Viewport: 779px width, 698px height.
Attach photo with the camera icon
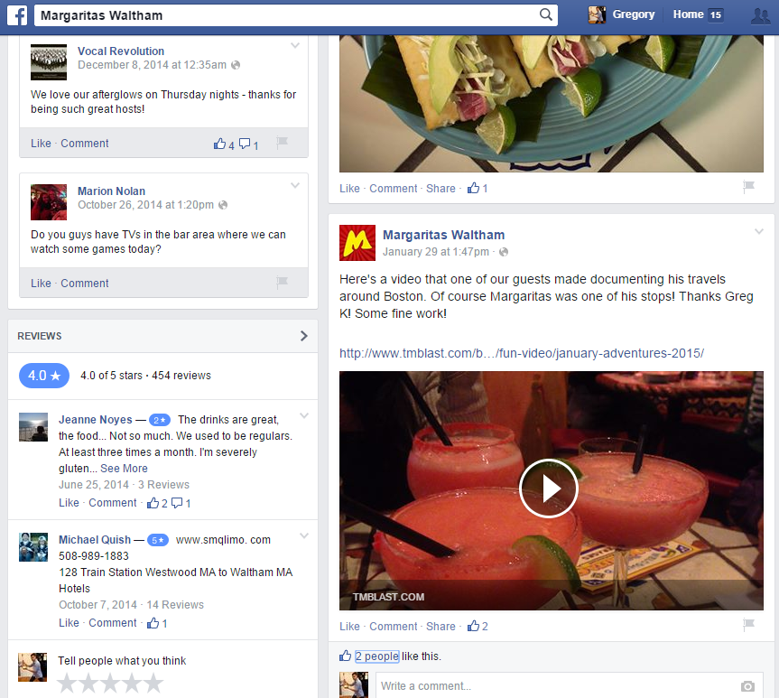click(747, 686)
